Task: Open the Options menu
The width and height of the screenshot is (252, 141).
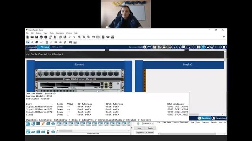Action: [39, 33]
